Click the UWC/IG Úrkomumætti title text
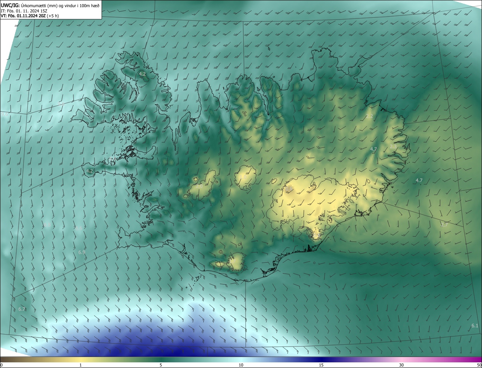Image resolution: width=482 pixels, height=368 pixels. (50, 5)
